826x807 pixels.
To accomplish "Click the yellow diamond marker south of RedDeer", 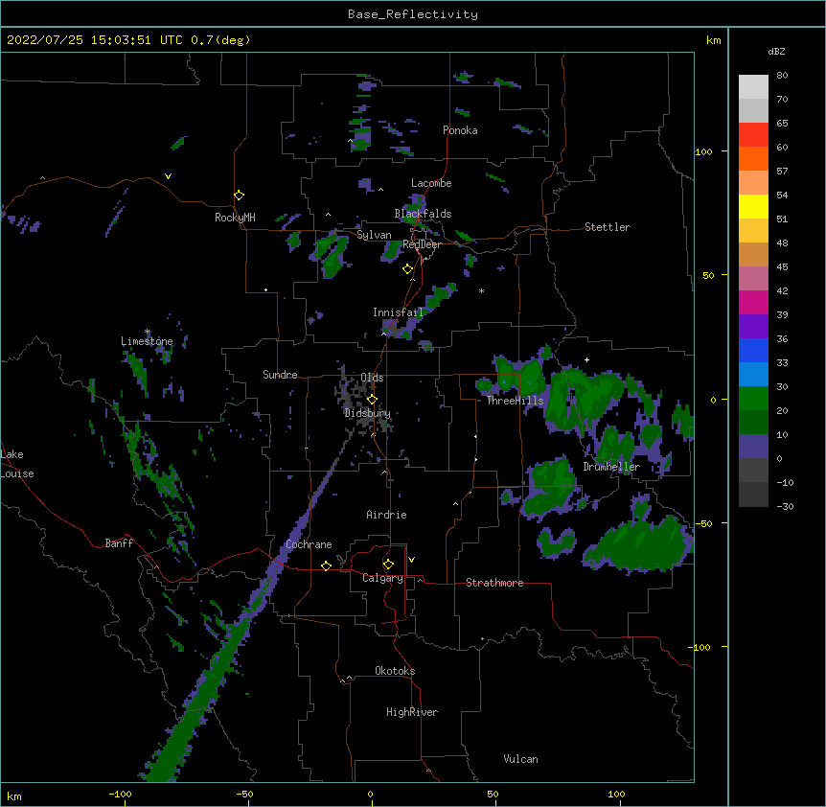I will pyautogui.click(x=408, y=269).
